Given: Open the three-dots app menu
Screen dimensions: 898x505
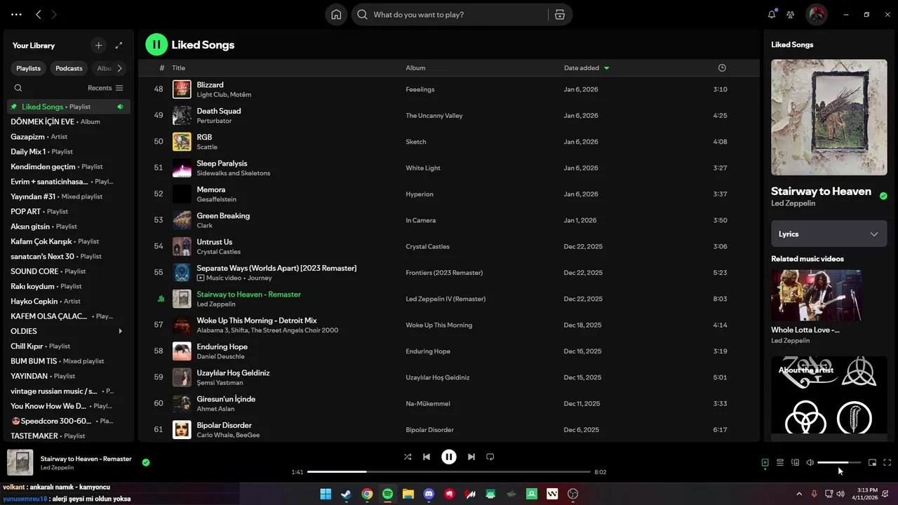Looking at the screenshot, I should pyautogui.click(x=16, y=14).
